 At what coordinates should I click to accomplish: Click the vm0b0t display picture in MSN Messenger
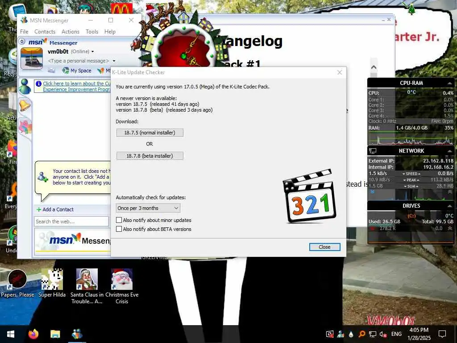tap(32, 59)
